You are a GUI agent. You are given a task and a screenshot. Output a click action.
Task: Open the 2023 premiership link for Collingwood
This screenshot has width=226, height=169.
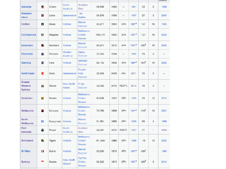click(x=164, y=35)
